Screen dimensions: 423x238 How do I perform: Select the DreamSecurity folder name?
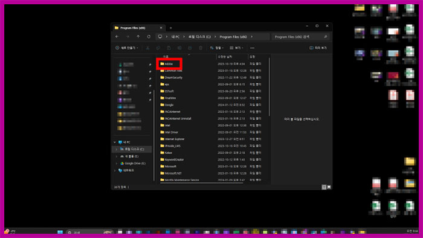coord(173,77)
